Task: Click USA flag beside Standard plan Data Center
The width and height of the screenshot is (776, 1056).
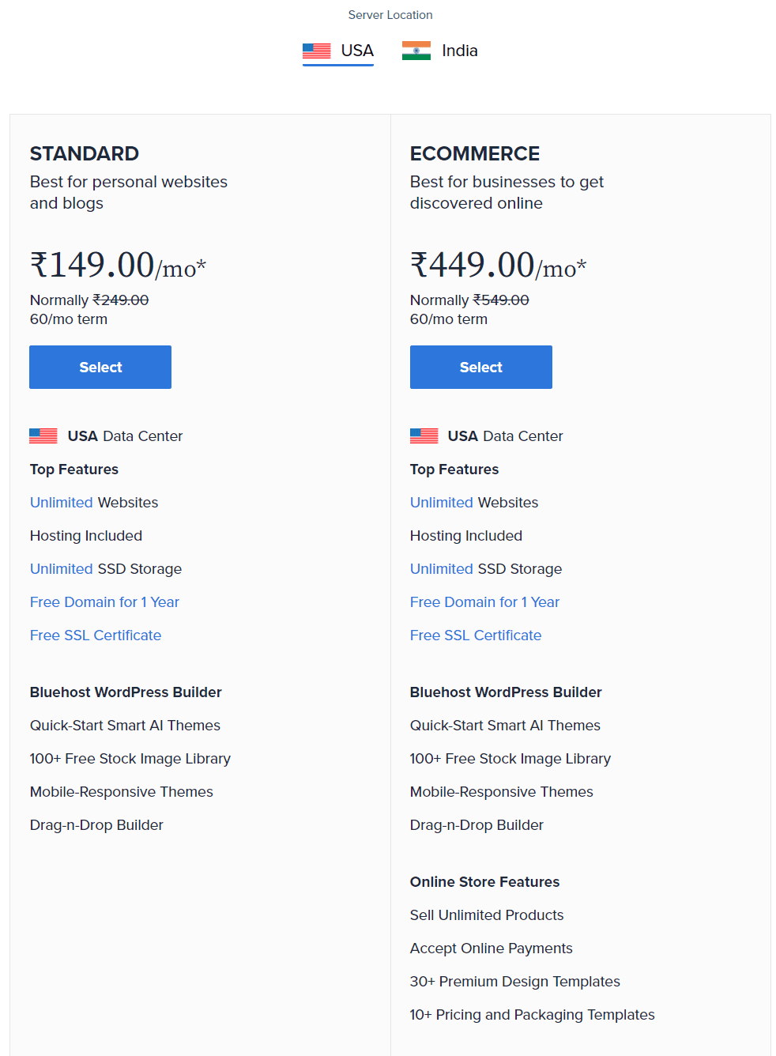Action: point(43,436)
